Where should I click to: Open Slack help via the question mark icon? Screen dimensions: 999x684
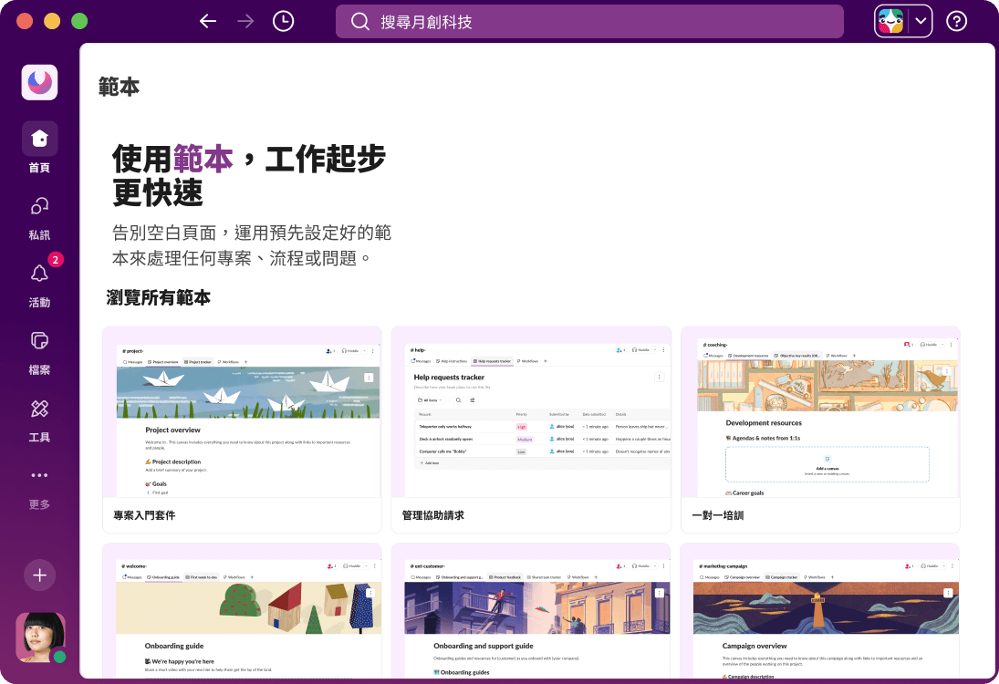point(956,20)
